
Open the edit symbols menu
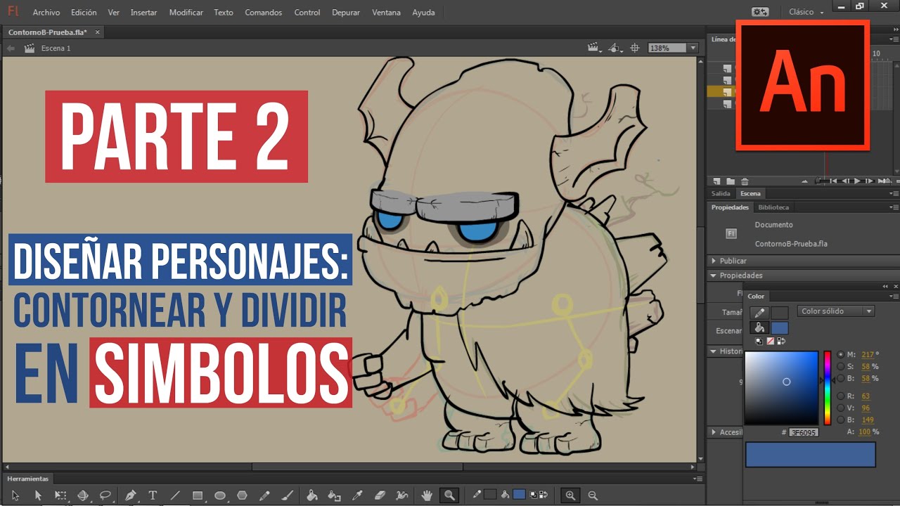pyautogui.click(x=615, y=48)
